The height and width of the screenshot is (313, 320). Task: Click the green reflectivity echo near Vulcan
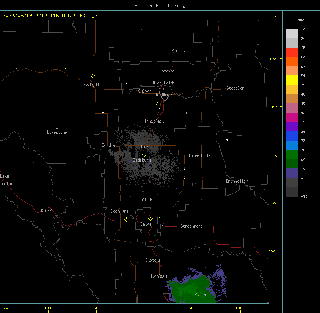pyautogui.click(x=194, y=290)
